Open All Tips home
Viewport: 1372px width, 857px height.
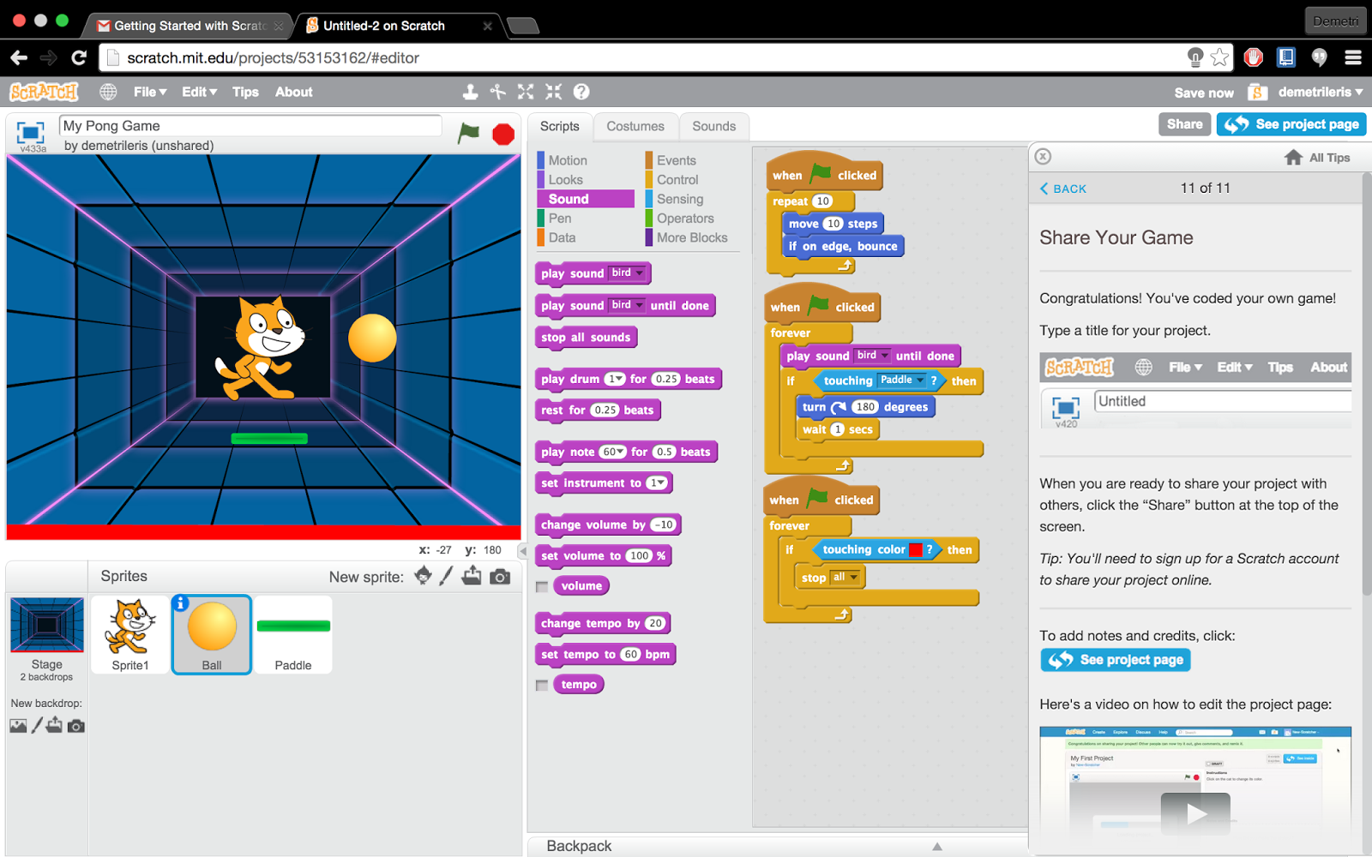pos(1317,158)
